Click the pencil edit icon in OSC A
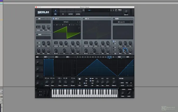This screenshot has height=112, width=178. pos(79,28)
